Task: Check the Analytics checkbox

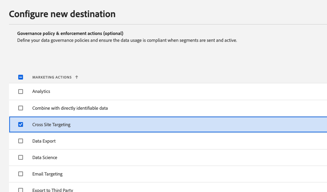Action: [21, 92]
